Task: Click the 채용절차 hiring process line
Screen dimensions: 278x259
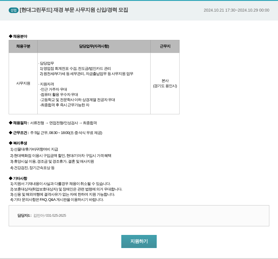Action: pyautogui.click(x=53, y=123)
